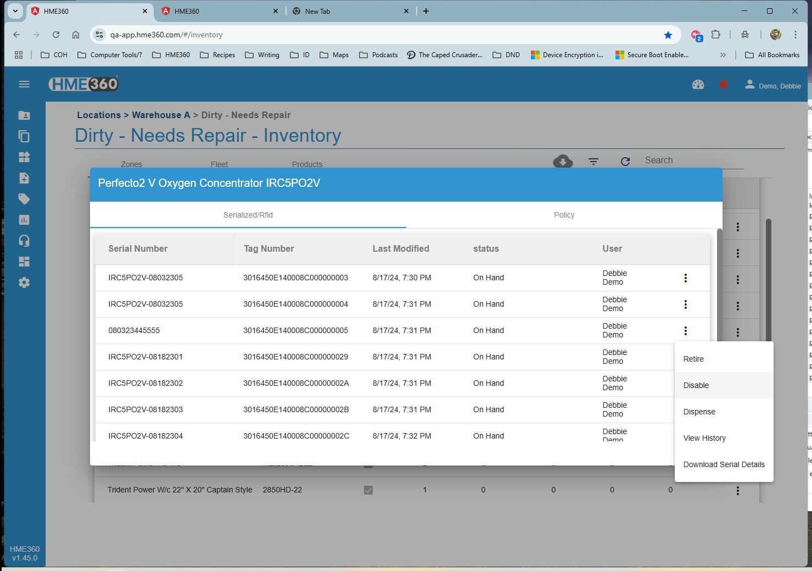Go to Warehouse A breadcrumb

tap(161, 115)
